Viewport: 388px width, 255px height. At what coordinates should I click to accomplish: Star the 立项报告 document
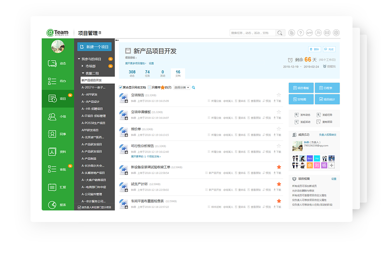[x=279, y=95]
